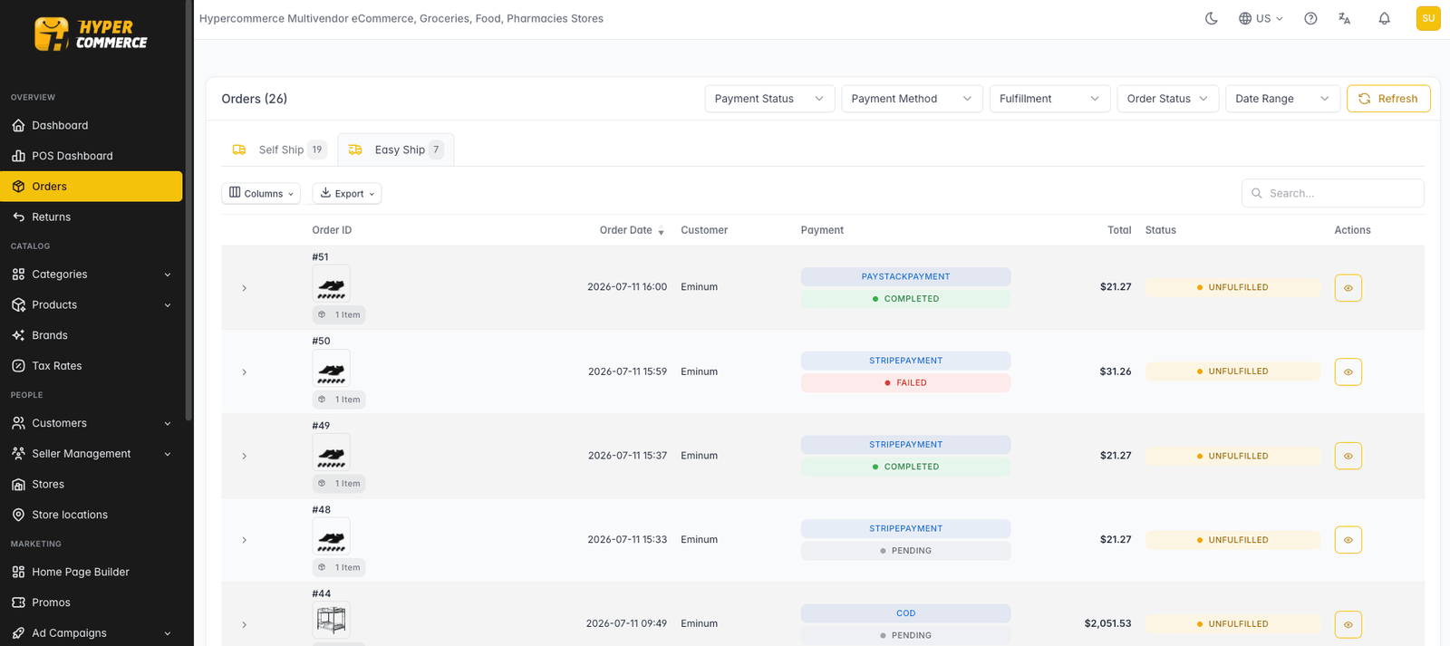Expand the US region selector

1261,18
